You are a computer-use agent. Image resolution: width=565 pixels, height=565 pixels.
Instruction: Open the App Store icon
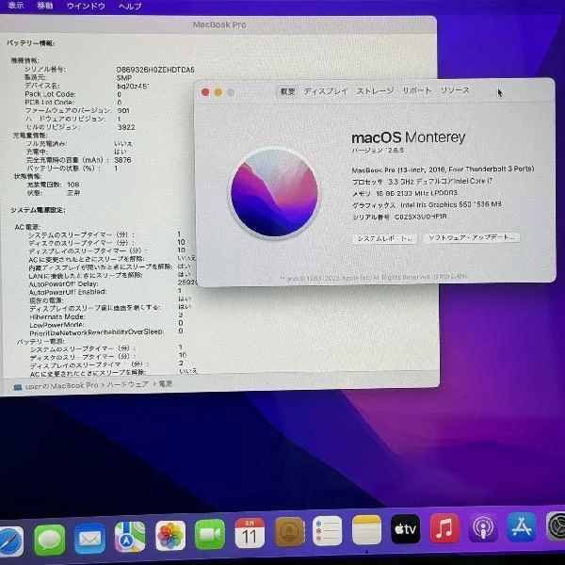tap(521, 527)
